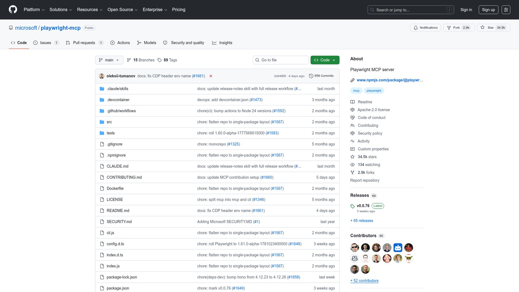Open the CONTRIBUTING.md file
The width and height of the screenshot is (519, 292).
click(x=124, y=177)
